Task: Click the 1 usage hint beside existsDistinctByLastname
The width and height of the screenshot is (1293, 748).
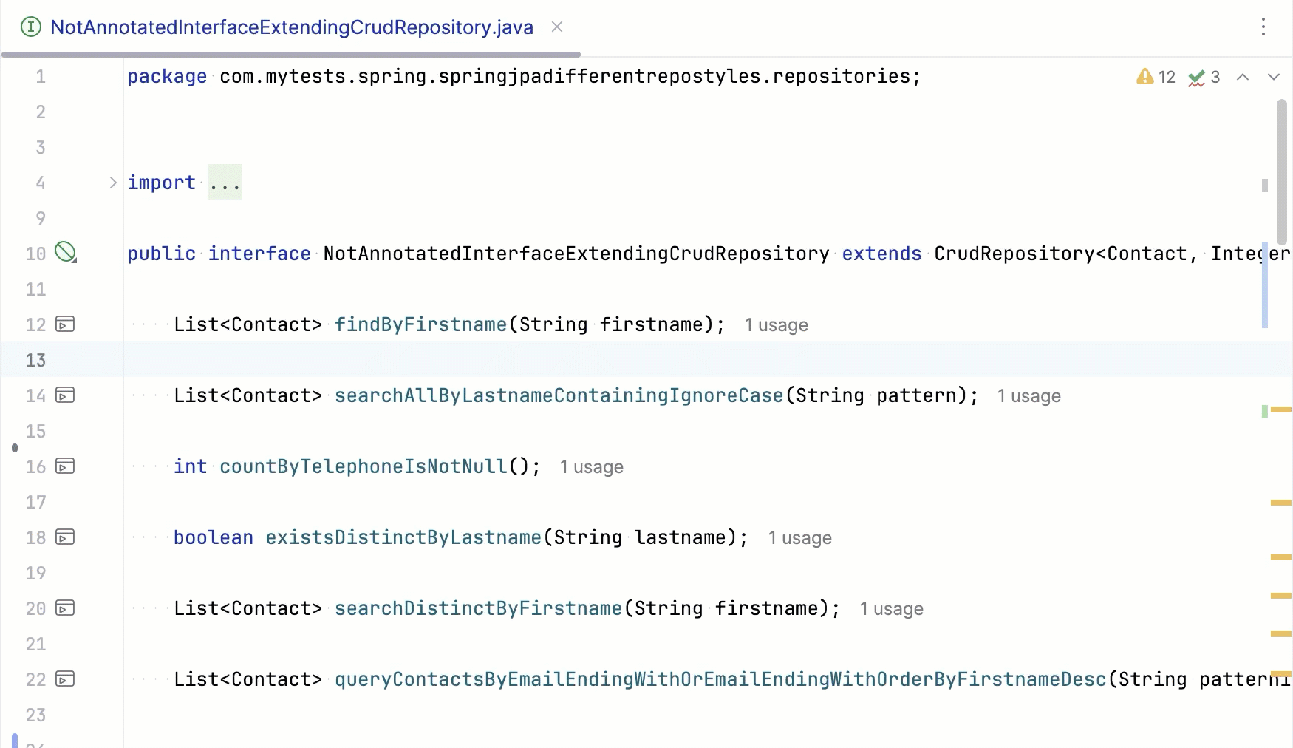Action: [800, 538]
